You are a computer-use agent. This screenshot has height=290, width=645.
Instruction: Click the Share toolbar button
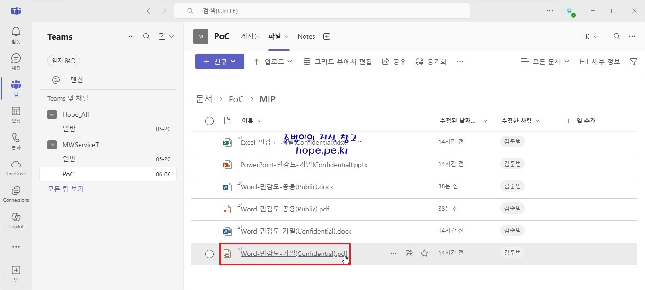click(394, 62)
